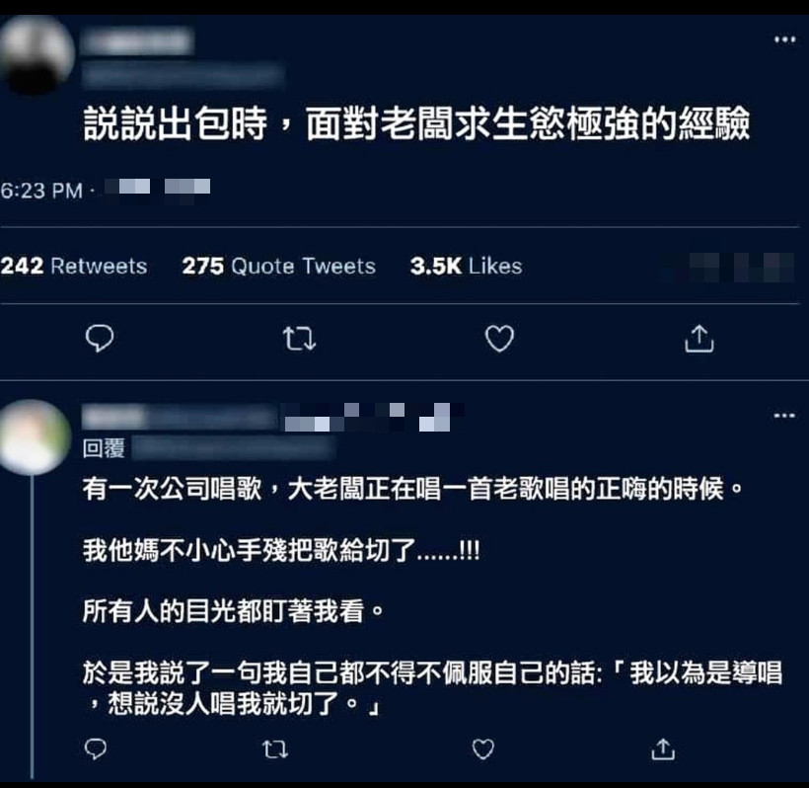Screen dimensions: 809x788
Task: Open the original poster's profile picture
Action: coord(37,54)
